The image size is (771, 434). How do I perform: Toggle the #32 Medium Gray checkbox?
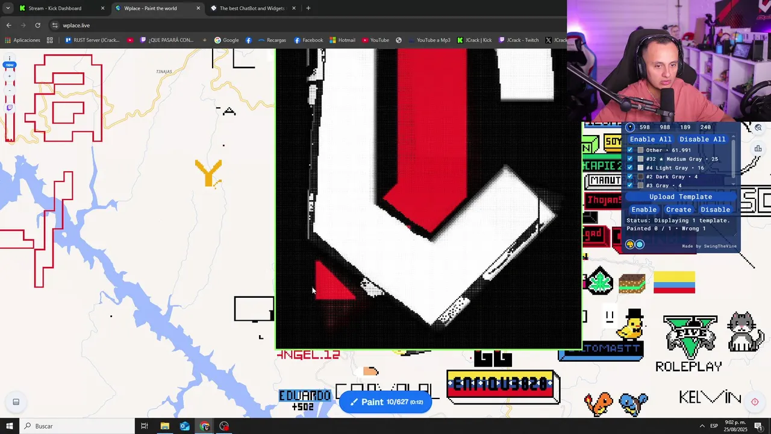coord(630,159)
